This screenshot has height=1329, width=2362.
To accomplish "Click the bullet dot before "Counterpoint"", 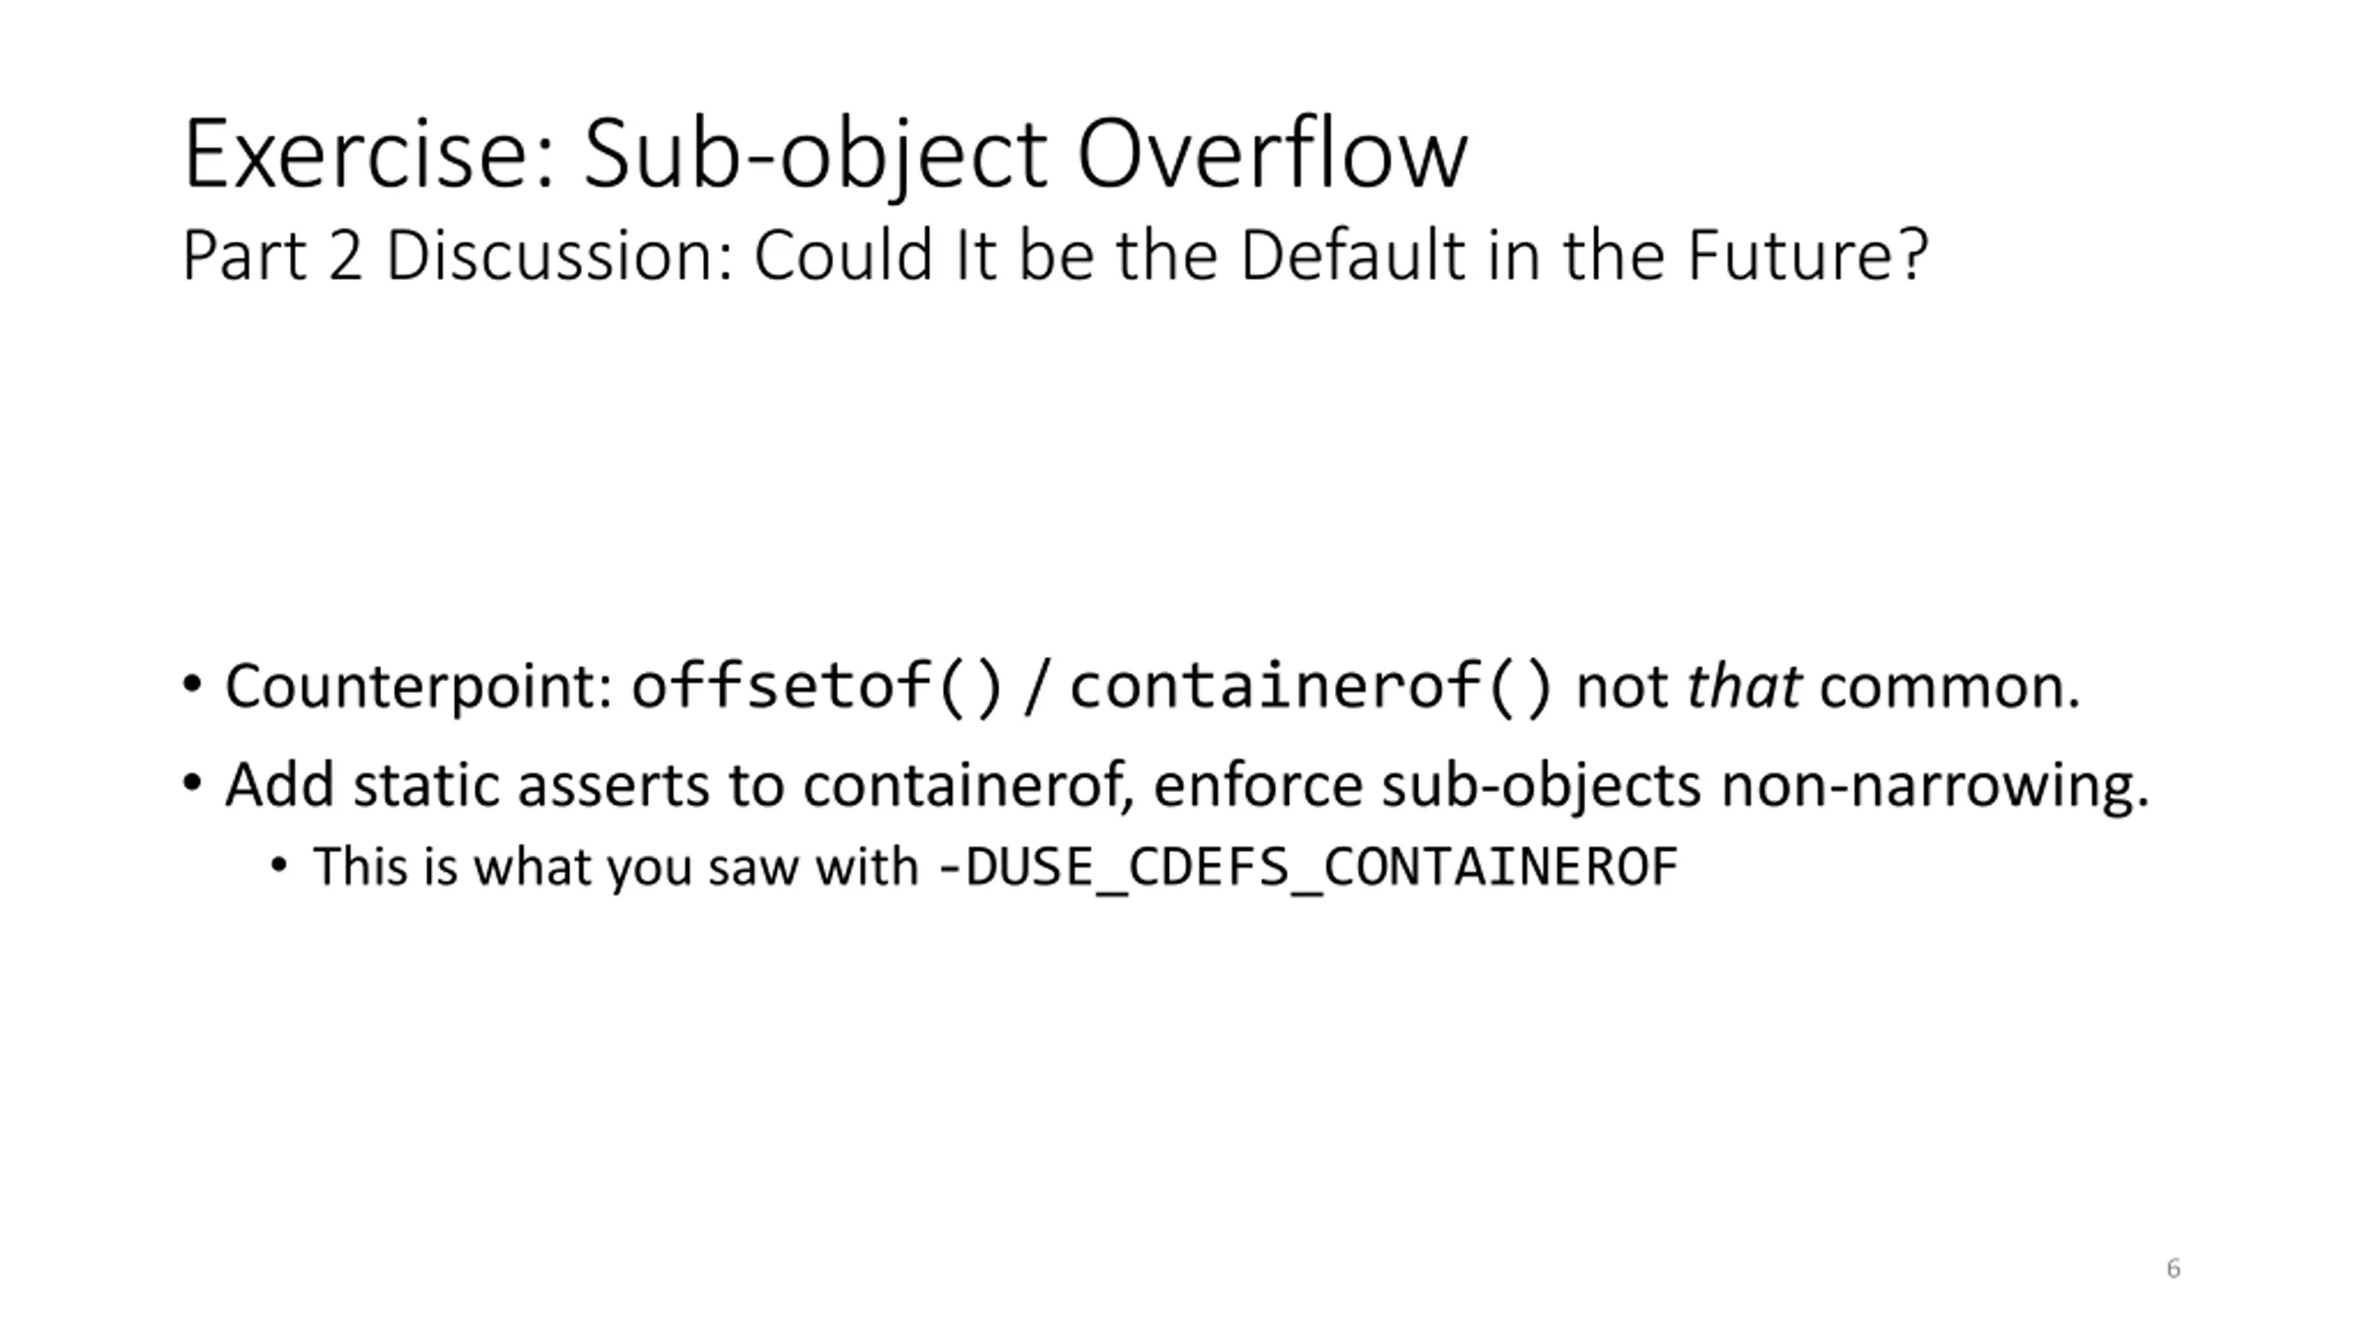I will (192, 687).
